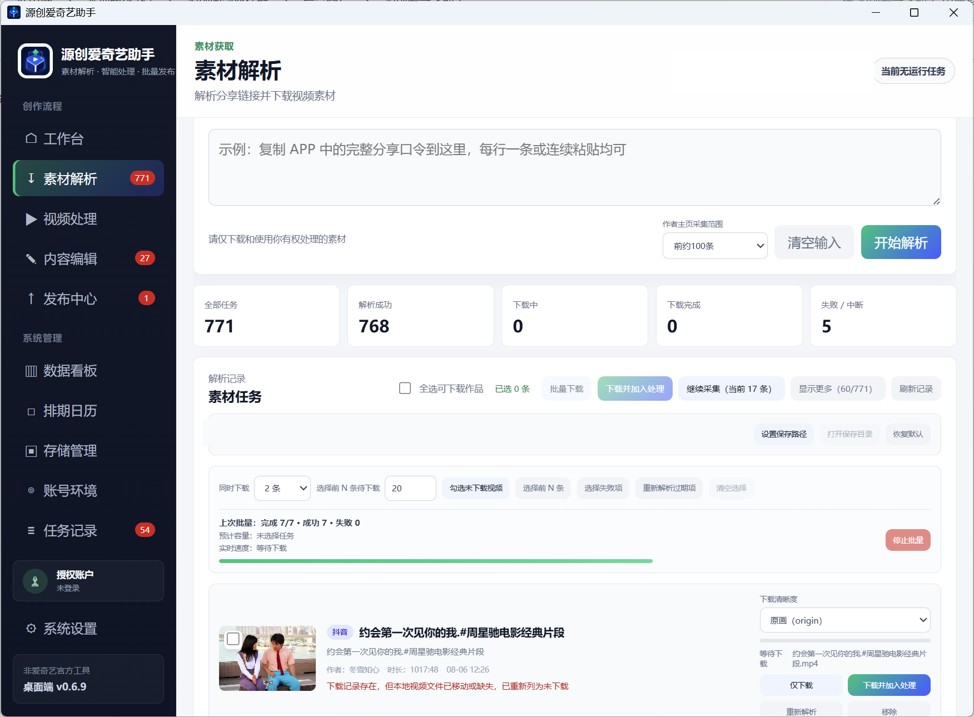974x717 pixels.
Task: Click the 勾选未下载视频 button
Action: click(476, 488)
